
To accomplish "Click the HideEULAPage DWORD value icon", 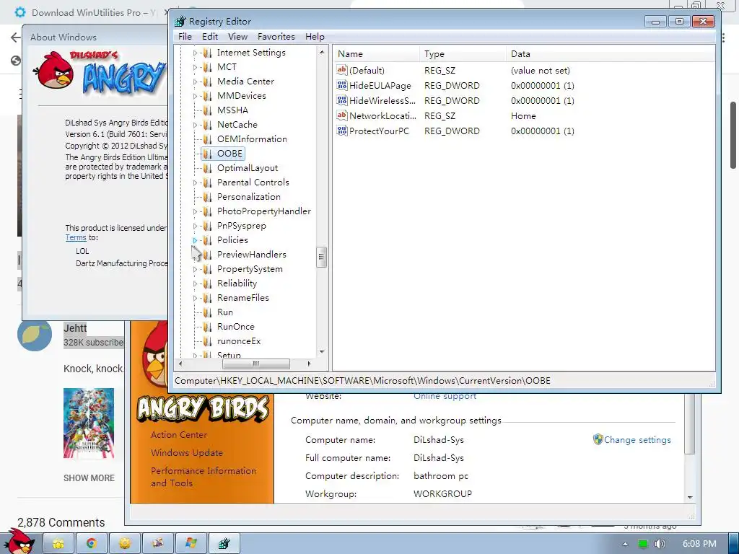I will (x=341, y=85).
